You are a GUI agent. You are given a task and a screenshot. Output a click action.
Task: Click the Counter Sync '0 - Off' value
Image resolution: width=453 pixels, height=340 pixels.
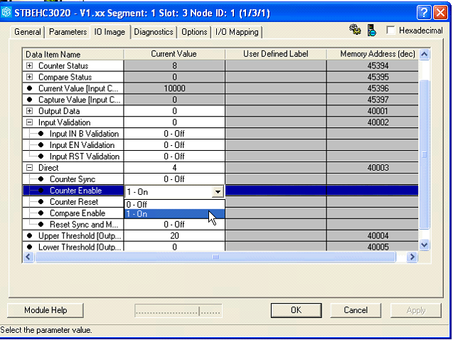click(174, 179)
